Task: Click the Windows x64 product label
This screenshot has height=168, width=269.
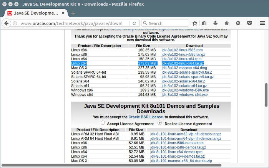Action: pyautogui.click(x=82, y=94)
